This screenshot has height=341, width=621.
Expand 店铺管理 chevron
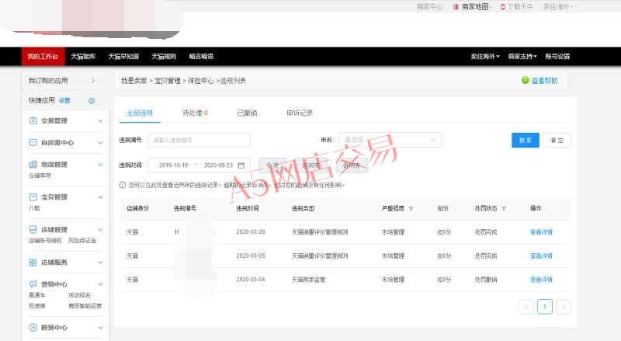tap(100, 230)
